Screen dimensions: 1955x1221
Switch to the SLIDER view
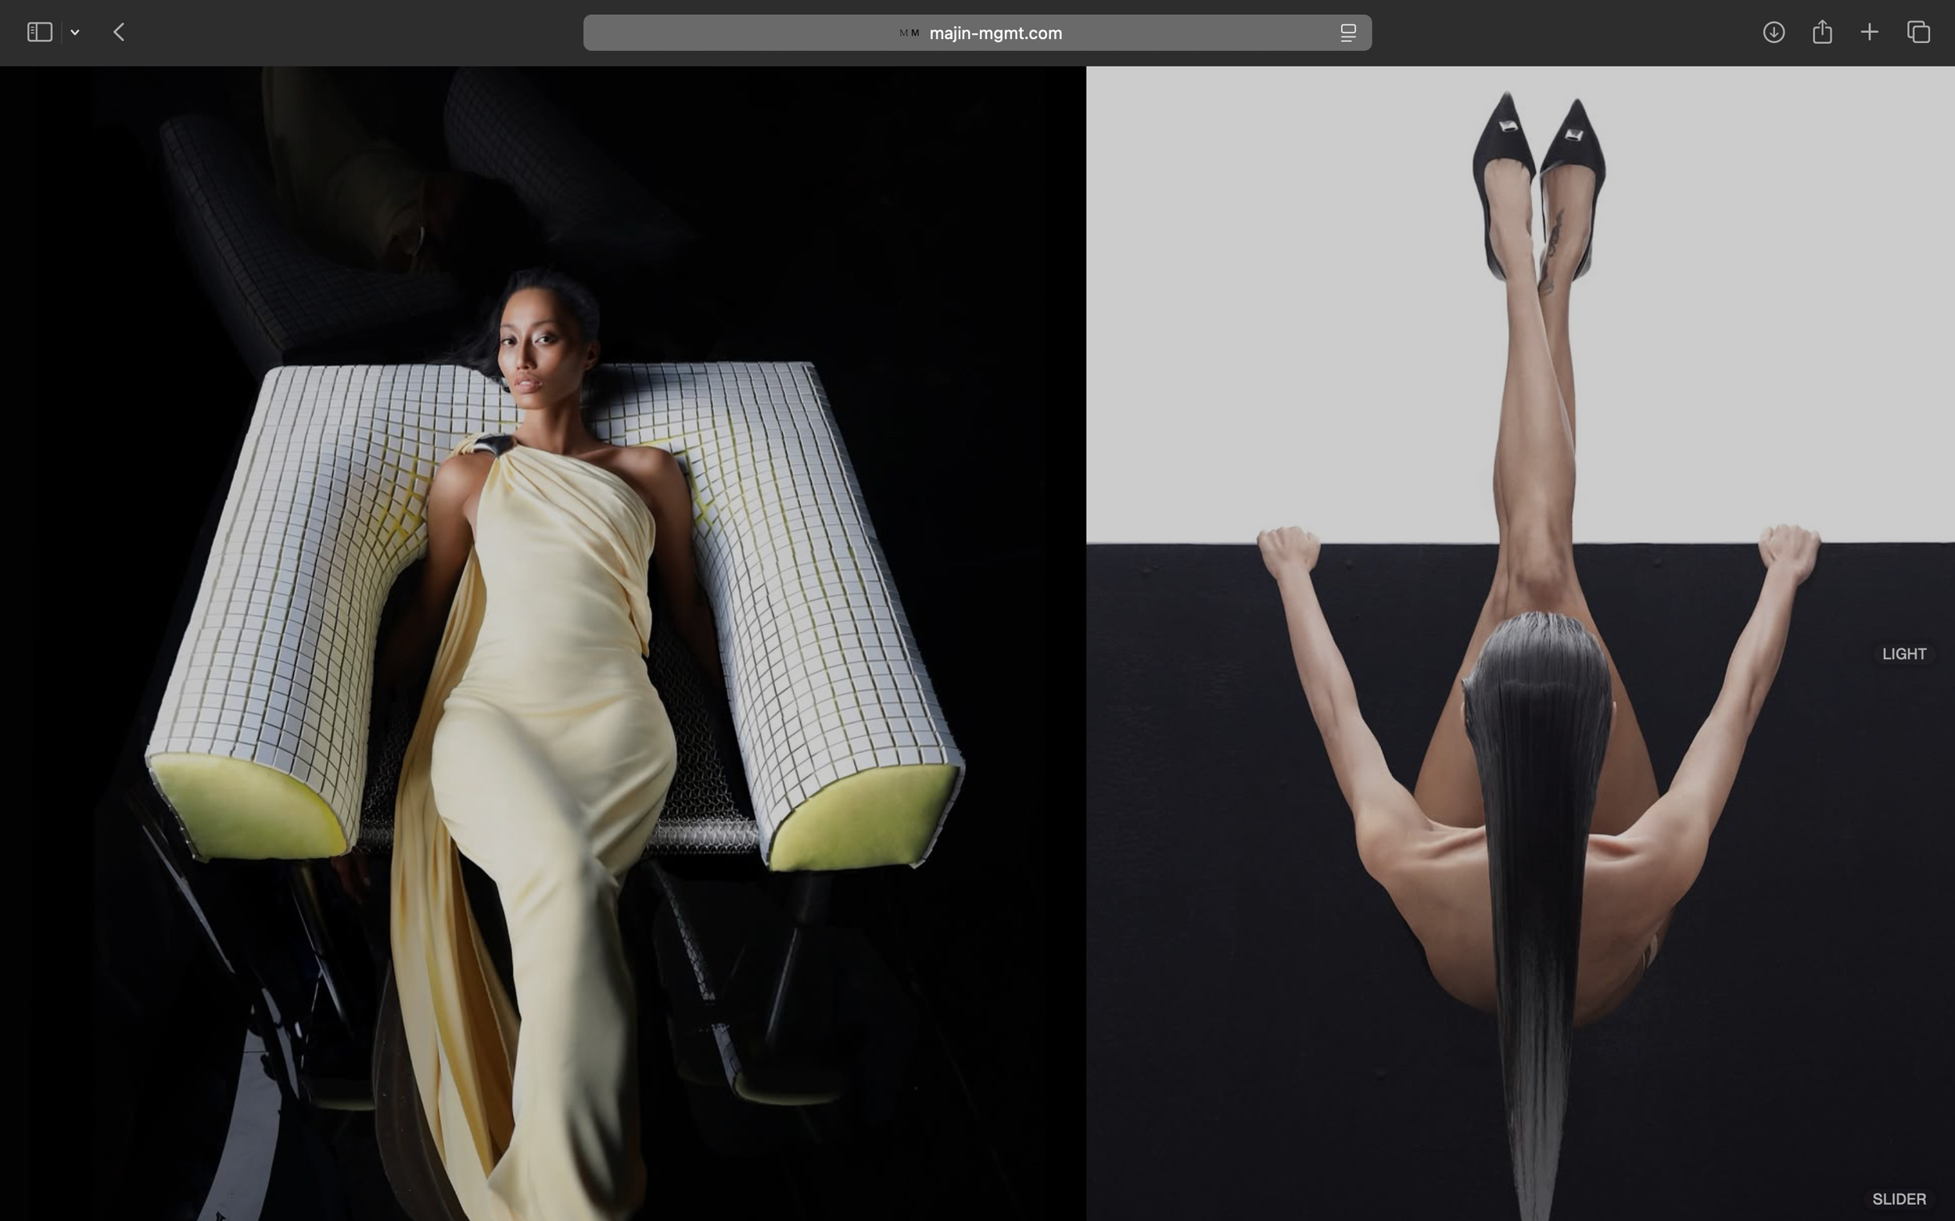pyautogui.click(x=1899, y=1199)
